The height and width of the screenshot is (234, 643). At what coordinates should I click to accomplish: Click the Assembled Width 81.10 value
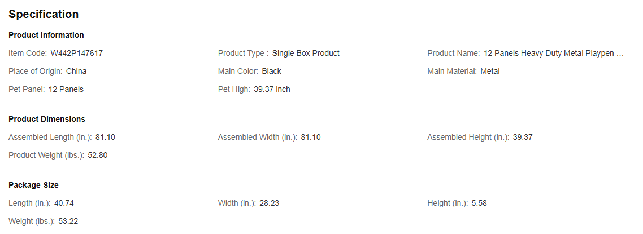311,138
